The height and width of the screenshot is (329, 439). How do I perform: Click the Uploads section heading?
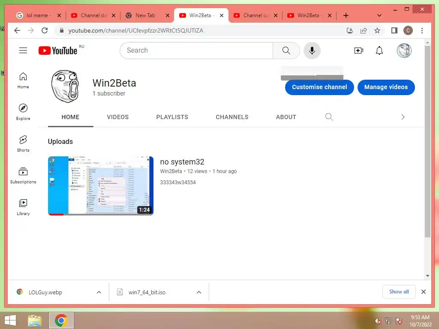point(60,141)
